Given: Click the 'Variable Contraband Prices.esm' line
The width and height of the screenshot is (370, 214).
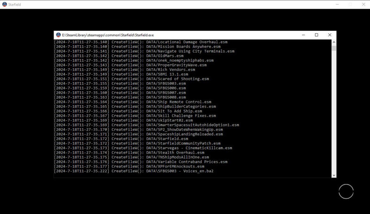Looking at the screenshot, I should pos(141,162).
